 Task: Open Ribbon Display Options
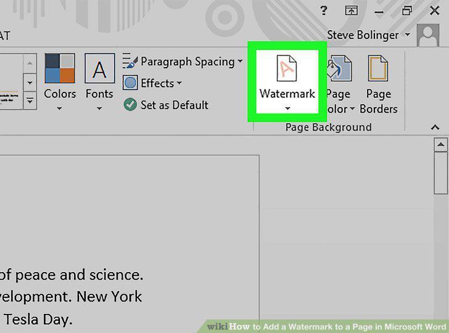coord(351,11)
